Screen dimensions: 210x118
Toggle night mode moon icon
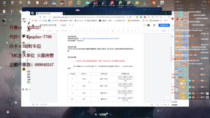161,17
